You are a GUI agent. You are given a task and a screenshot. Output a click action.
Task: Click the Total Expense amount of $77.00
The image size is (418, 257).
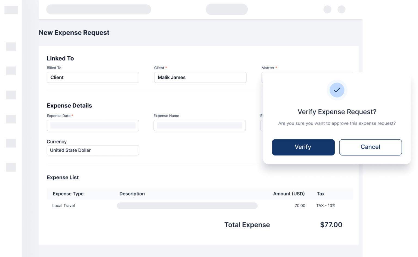coord(331,225)
